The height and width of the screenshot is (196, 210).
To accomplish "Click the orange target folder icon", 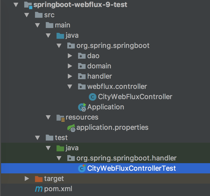I will pyautogui.click(x=39, y=178).
